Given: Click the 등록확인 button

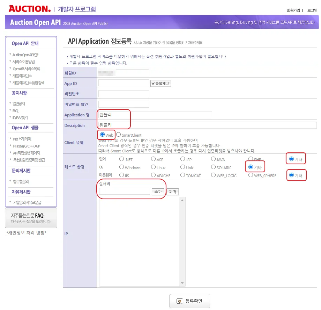Looking at the screenshot, I should pyautogui.click(x=189, y=301).
